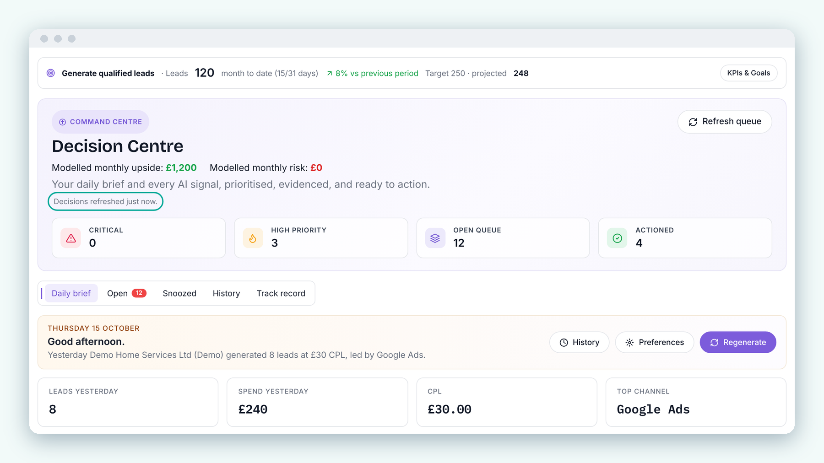Viewport: 824px width, 463px height.
Task: Click the High Priority flame icon
Action: click(x=253, y=238)
